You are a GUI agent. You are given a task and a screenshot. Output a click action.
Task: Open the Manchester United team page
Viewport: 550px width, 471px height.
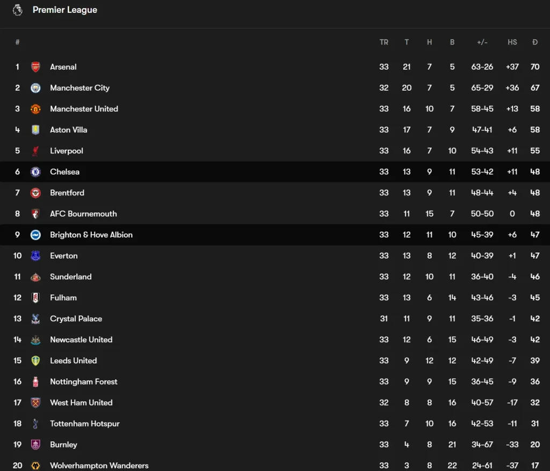[84, 108]
